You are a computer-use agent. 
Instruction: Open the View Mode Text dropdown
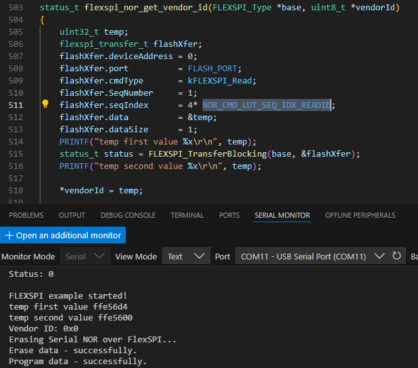(x=186, y=257)
